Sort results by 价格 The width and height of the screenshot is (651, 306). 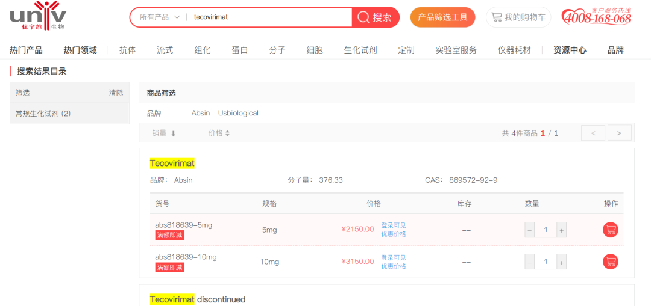click(219, 133)
